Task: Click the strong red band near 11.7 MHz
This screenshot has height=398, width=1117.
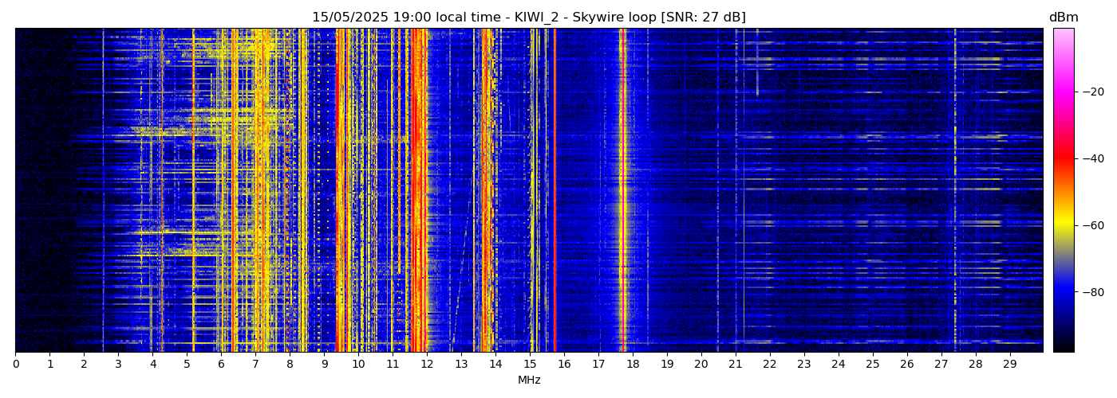Action: tap(416, 191)
